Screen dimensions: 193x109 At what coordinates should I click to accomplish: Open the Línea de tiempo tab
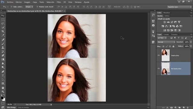(x=23, y=107)
